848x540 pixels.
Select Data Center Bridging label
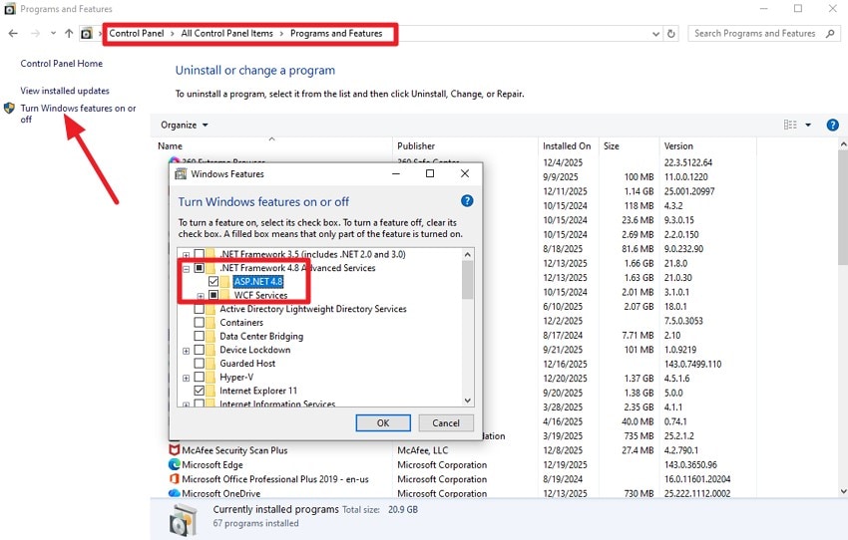(261, 336)
